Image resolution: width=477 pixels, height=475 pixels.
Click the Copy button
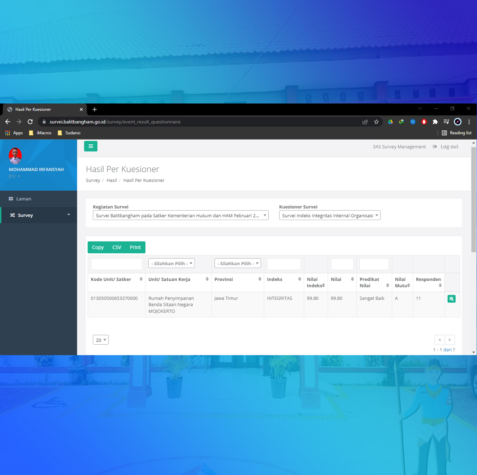pos(98,247)
